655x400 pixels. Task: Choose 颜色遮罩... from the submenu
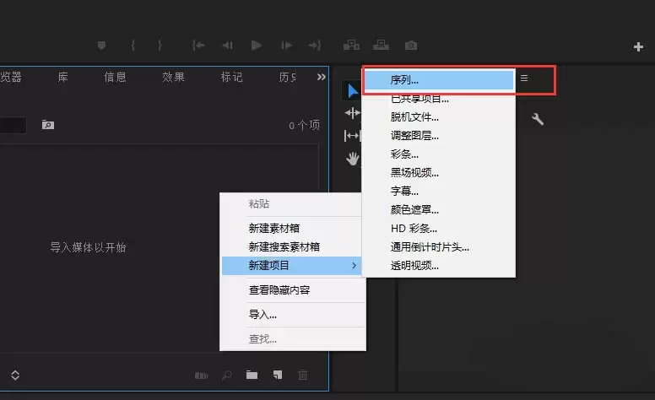[414, 209]
